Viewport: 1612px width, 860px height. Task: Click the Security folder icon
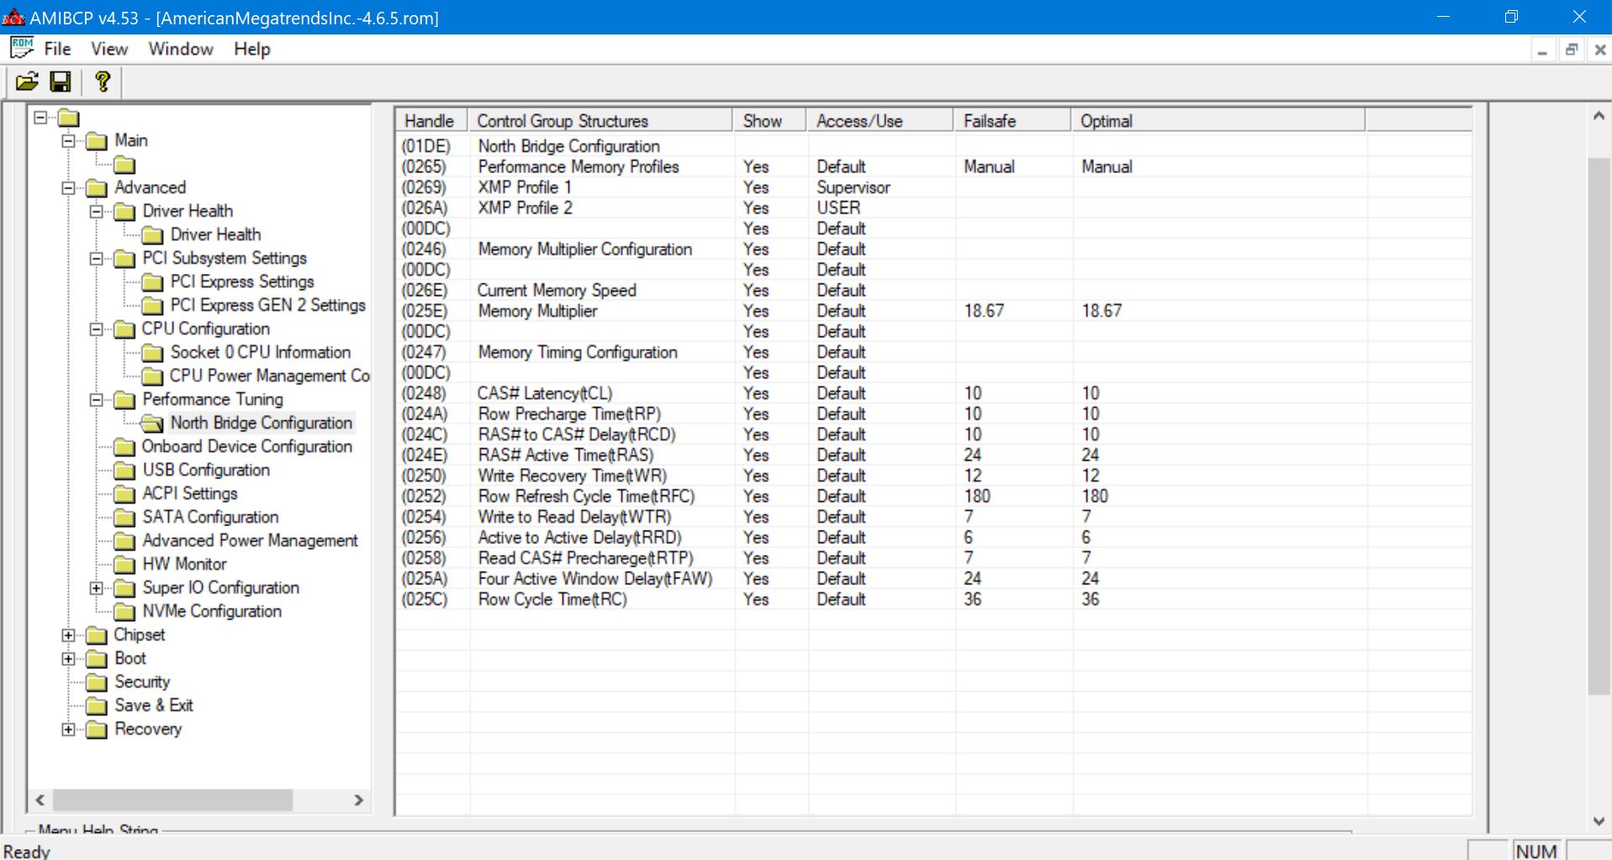97,682
